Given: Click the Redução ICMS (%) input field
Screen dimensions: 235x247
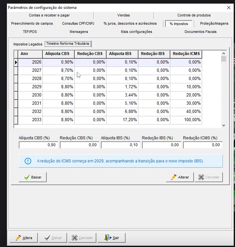Looking at the screenshot, I should 202,145.
